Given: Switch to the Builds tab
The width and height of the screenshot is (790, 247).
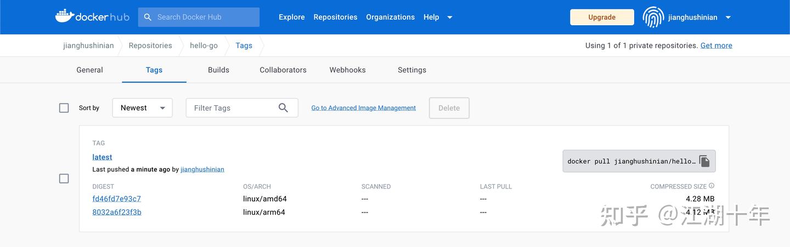Looking at the screenshot, I should 218,70.
